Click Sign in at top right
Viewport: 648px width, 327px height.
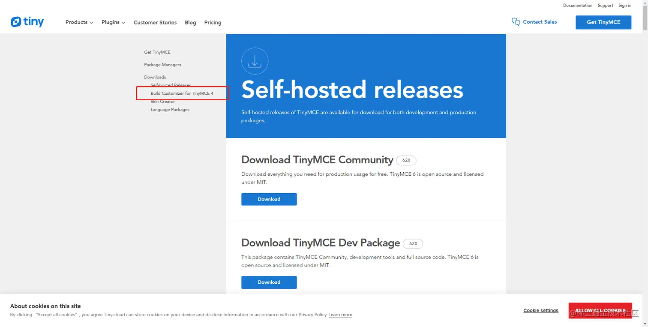(x=625, y=5)
